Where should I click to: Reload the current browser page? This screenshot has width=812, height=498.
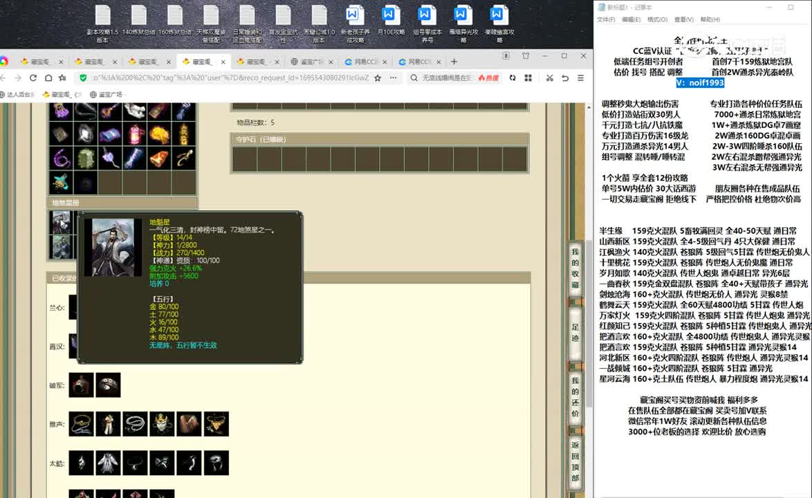33,77
